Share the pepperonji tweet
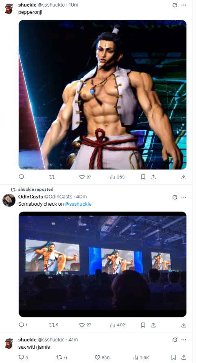Viewport: 197px width, 363px height. (x=153, y=177)
